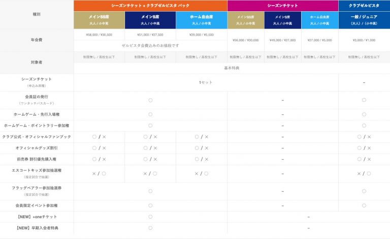The width and height of the screenshot is (390, 239).
Task: Click the 【NEW】+oneチケット row label
Action: tap(37, 217)
